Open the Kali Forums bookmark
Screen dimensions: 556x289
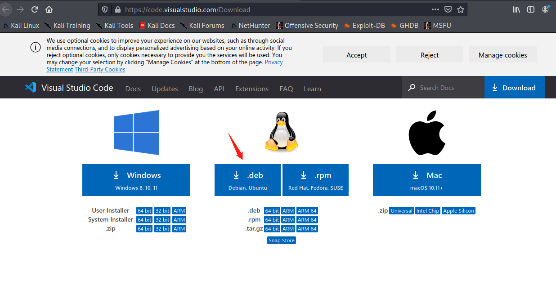(202, 26)
